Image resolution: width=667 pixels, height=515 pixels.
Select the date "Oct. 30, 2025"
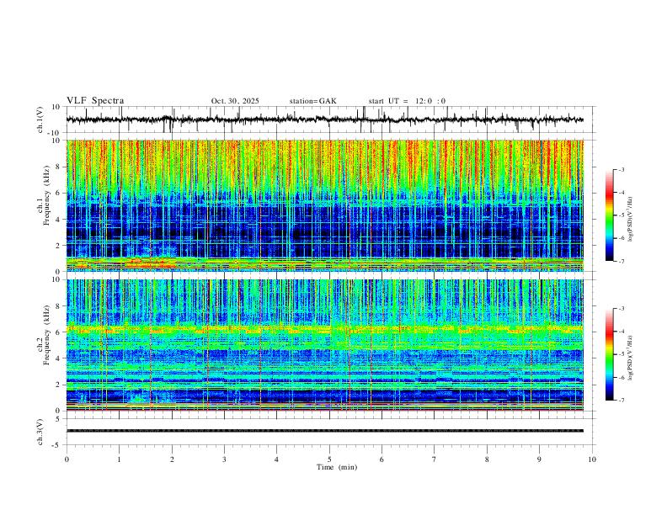(x=235, y=101)
